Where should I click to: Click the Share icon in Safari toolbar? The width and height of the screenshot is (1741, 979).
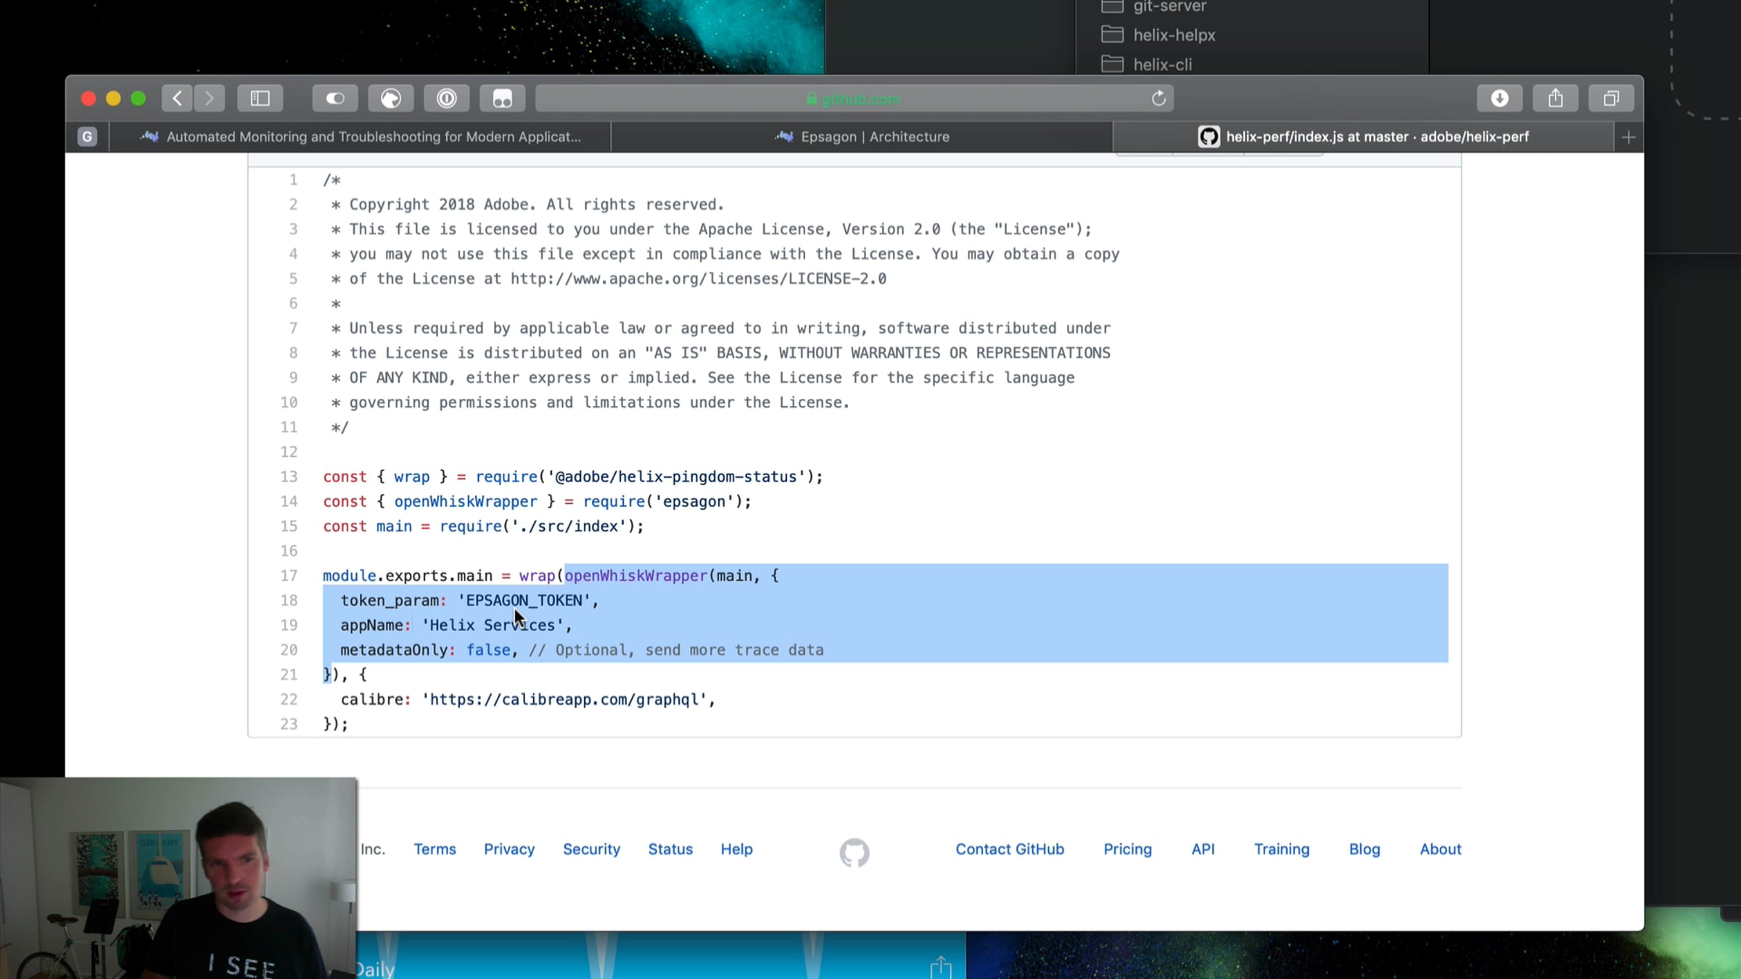1555,98
